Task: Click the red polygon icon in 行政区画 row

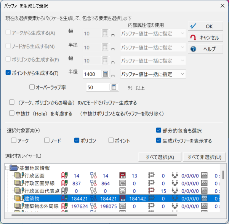Action: pyautogui.click(x=122, y=176)
